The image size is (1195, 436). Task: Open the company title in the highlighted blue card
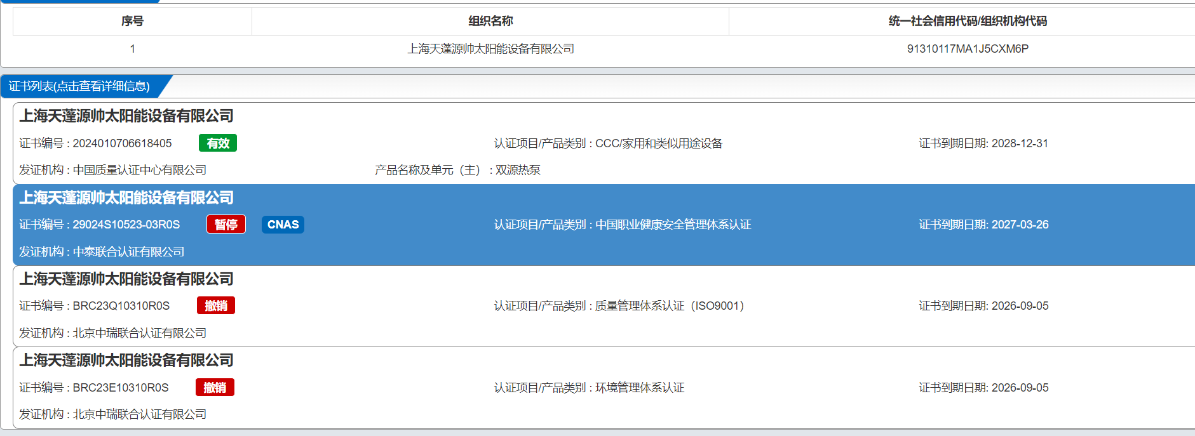pos(126,198)
